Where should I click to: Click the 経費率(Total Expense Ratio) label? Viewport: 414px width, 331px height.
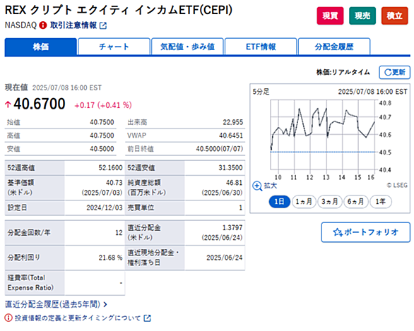coord(30,283)
